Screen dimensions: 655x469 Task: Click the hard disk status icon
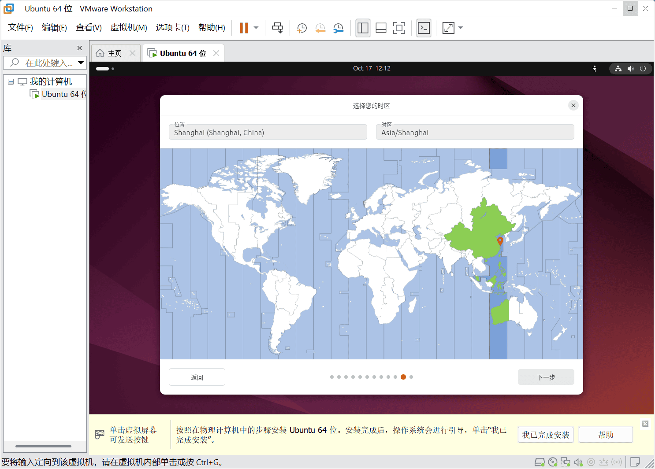[x=540, y=462]
